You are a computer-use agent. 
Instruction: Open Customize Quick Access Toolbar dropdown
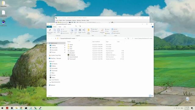[x=55, y=24]
